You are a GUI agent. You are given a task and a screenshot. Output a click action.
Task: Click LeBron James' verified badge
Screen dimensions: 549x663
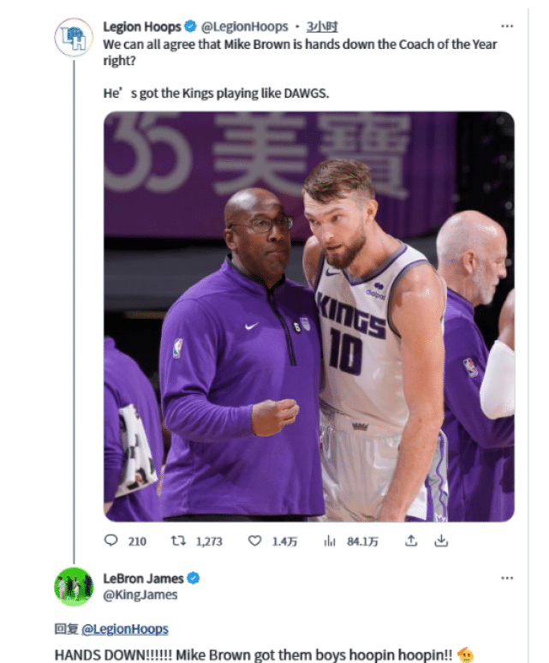[x=194, y=578]
